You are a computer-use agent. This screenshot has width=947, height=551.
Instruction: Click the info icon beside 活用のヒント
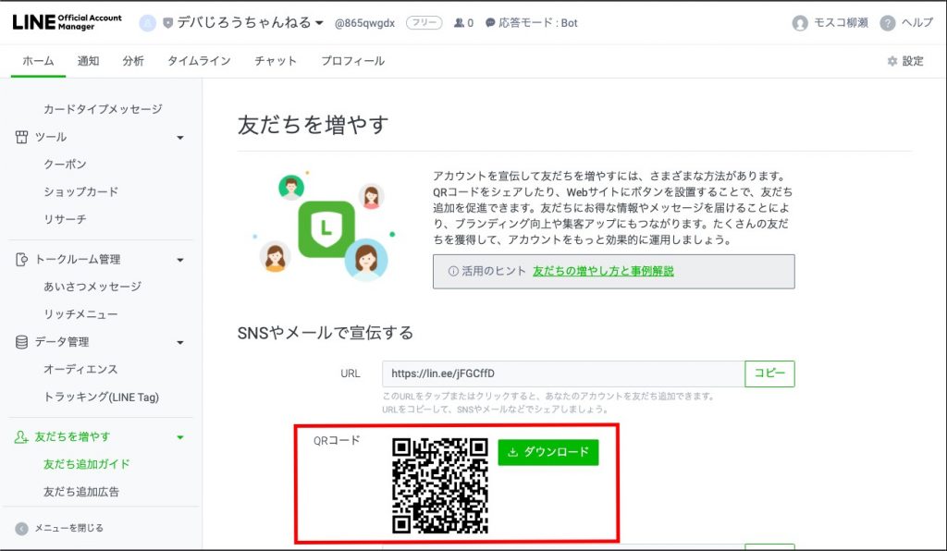click(x=453, y=271)
